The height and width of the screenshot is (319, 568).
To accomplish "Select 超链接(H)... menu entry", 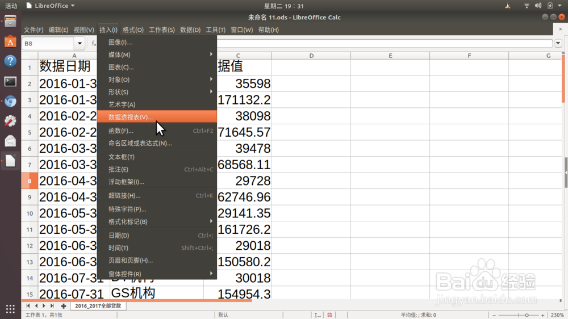I will tap(157, 195).
